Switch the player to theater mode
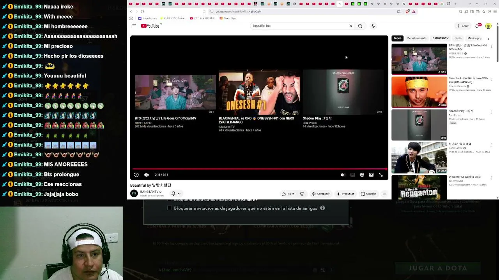Viewport: 499px width, 280px height. 371,175
